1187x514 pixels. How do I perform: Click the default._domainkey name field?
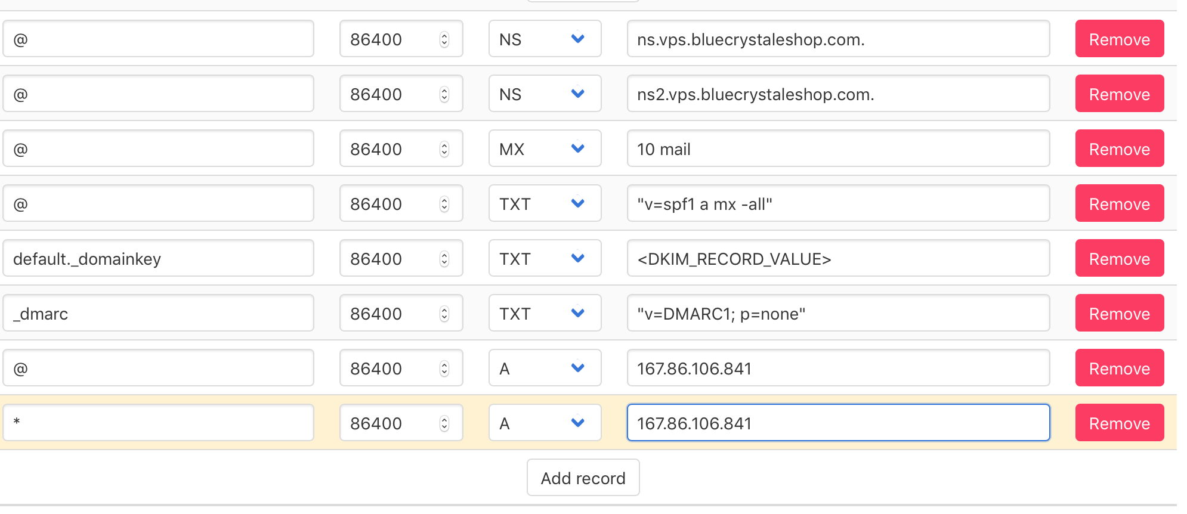pos(158,258)
